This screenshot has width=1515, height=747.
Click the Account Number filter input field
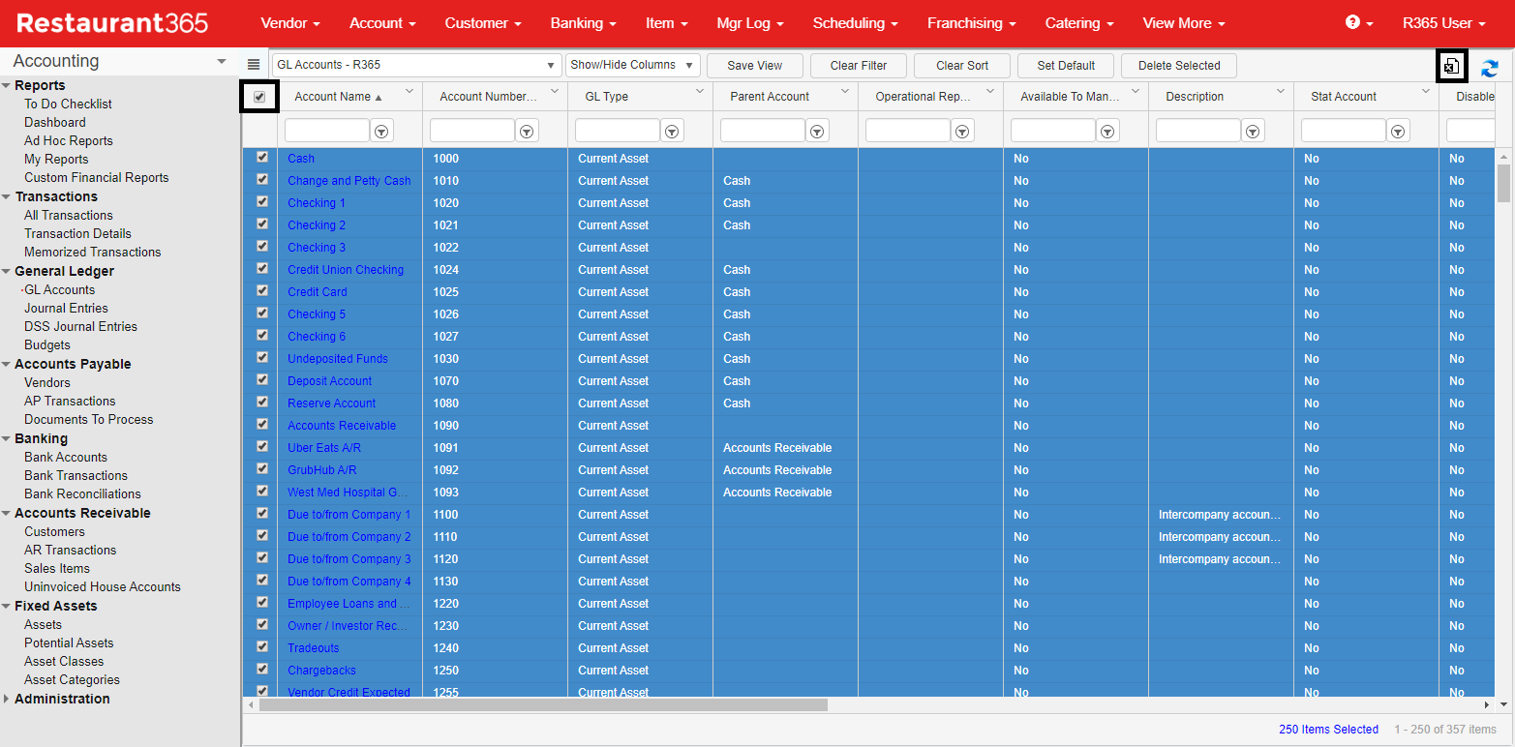(x=472, y=131)
